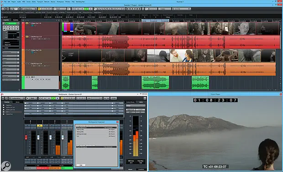Screen dimensions: 283x172
Task: Click MX 1 channel fader handle
Action: coord(63,137)
